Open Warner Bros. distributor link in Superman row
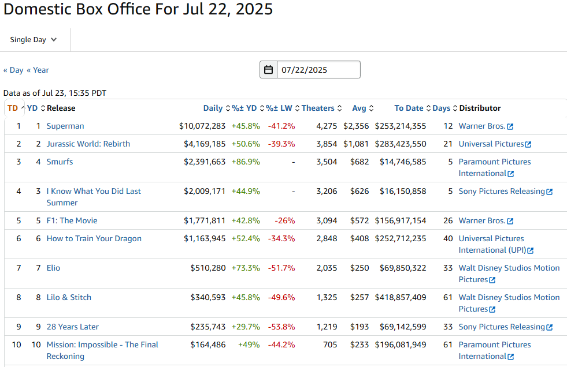This screenshot has width=567, height=367. [x=482, y=126]
